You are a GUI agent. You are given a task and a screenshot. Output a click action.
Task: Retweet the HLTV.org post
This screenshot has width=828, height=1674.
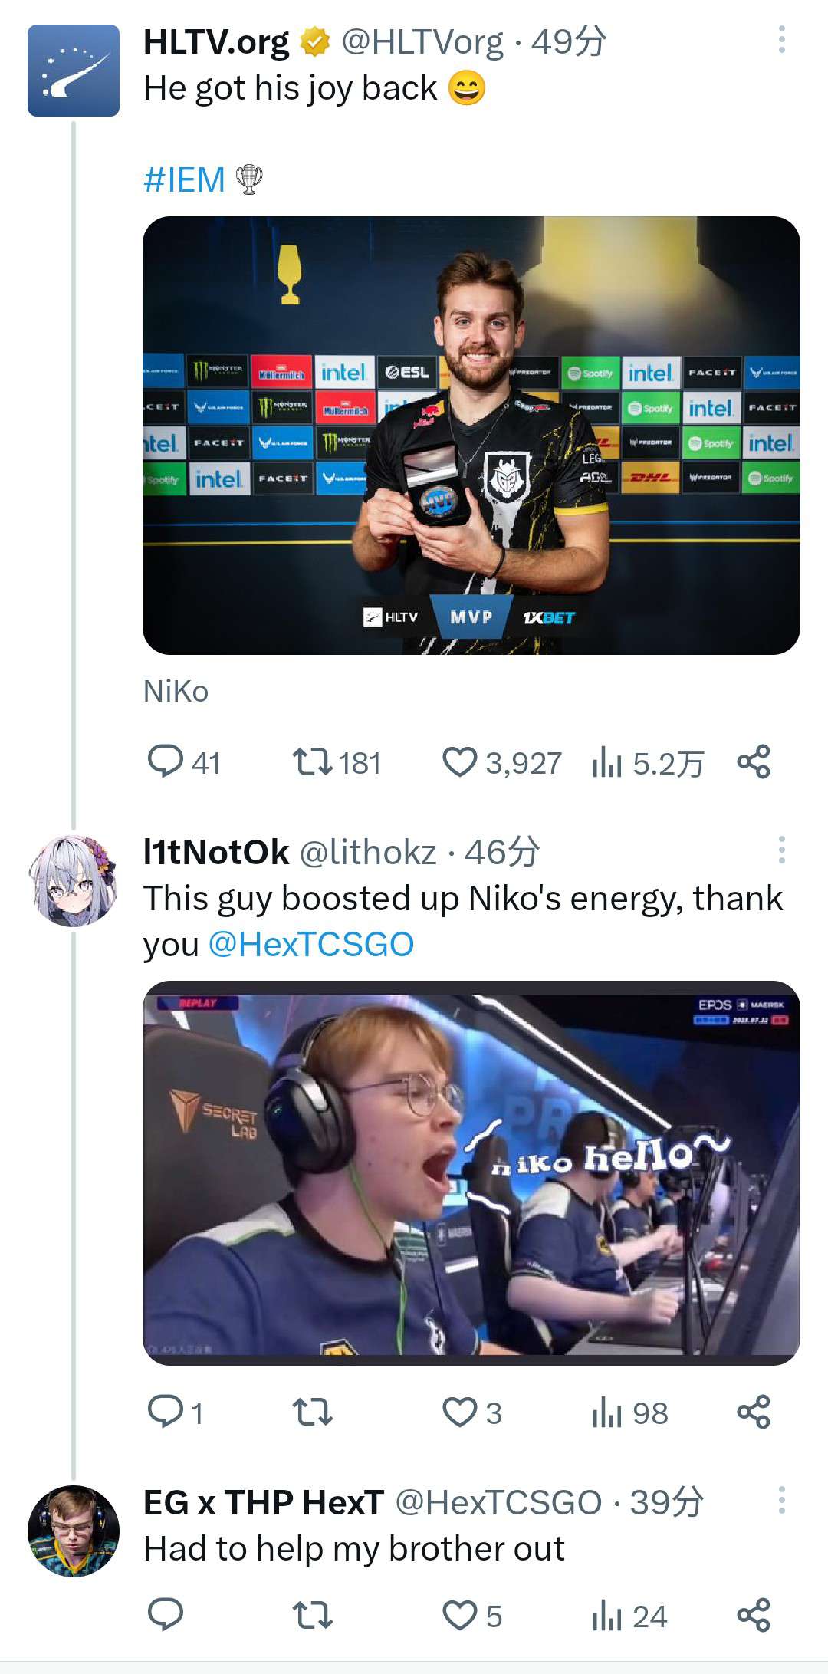[x=313, y=763]
